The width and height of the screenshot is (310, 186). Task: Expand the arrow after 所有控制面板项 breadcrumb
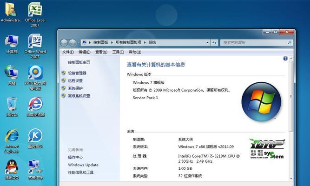[145, 42]
